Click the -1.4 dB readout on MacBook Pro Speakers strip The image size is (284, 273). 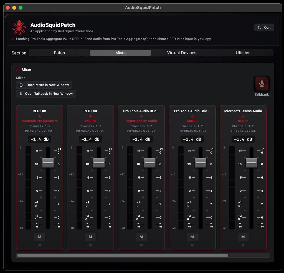[x=39, y=139]
